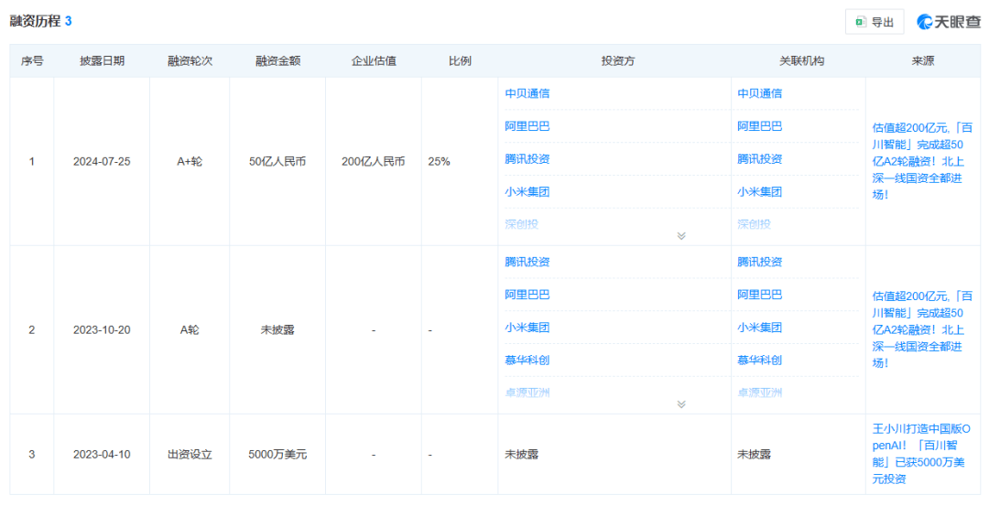Viewport: 989px width, 506px height.
Task: Click the 200亿人民币 valuation cell
Action: coord(373,161)
